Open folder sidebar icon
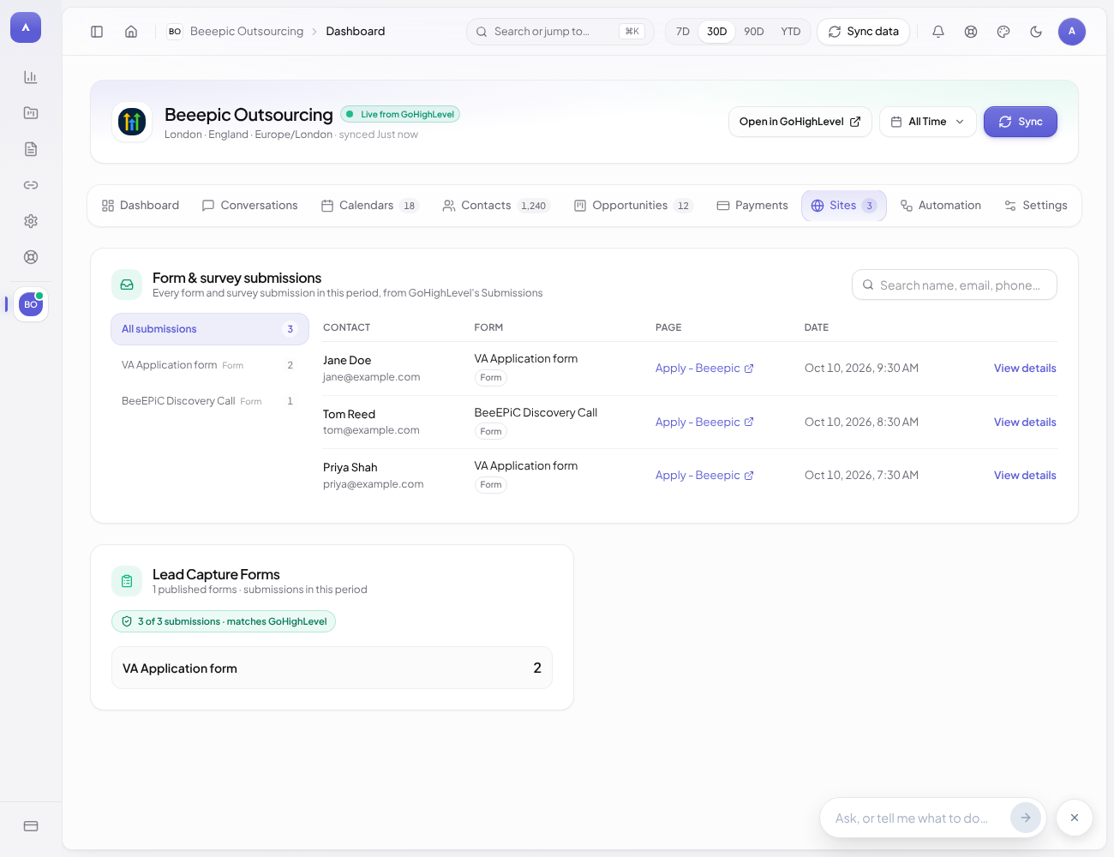 tap(31, 113)
